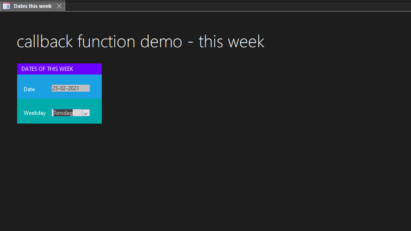
Task: Click the word callback in heading
Action: point(45,42)
